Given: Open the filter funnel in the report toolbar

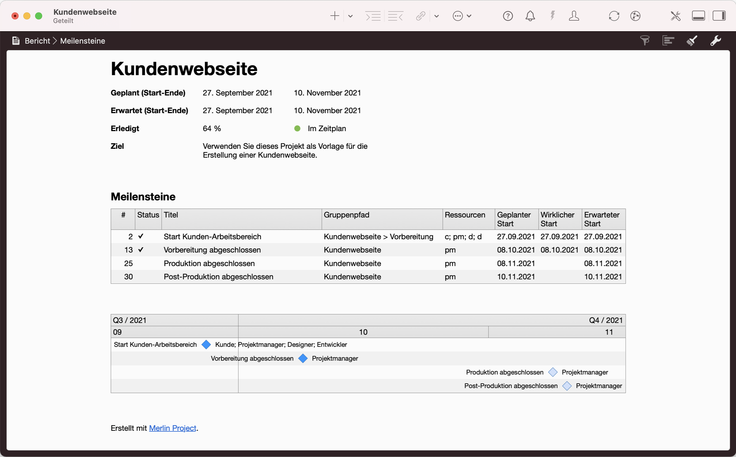Looking at the screenshot, I should pyautogui.click(x=645, y=40).
